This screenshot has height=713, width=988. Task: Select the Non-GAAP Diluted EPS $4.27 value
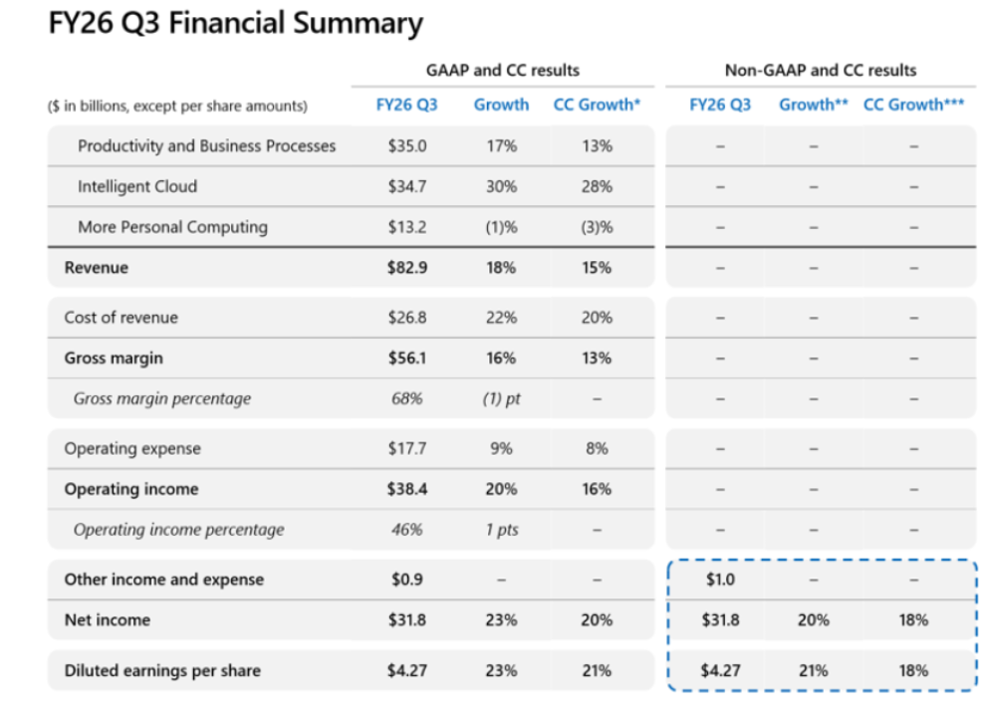click(720, 671)
